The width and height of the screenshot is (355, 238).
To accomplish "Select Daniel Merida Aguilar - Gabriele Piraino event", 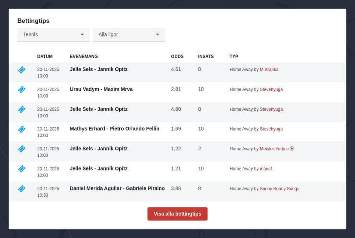I will (x=117, y=189).
